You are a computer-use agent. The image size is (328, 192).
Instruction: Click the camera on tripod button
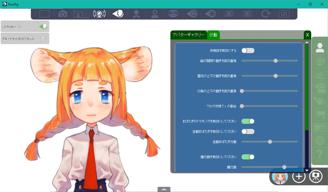[x=316, y=176]
